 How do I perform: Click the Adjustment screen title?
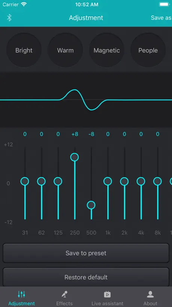point(86,18)
